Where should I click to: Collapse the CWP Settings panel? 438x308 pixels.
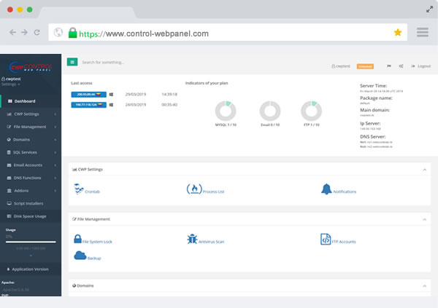tap(424, 170)
